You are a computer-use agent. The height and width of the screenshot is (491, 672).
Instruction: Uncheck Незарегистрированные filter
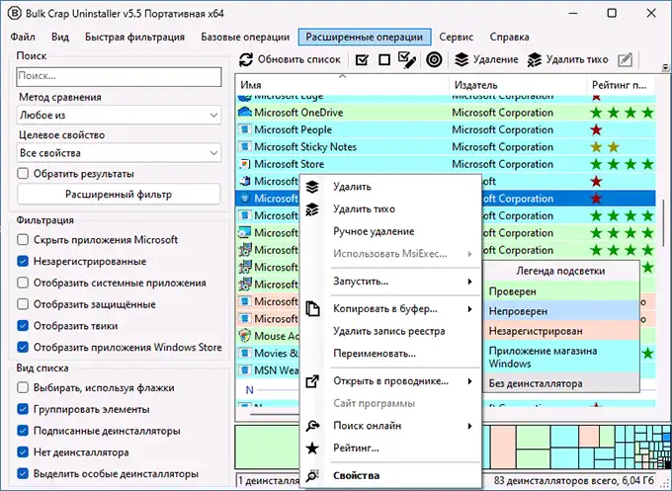[23, 262]
